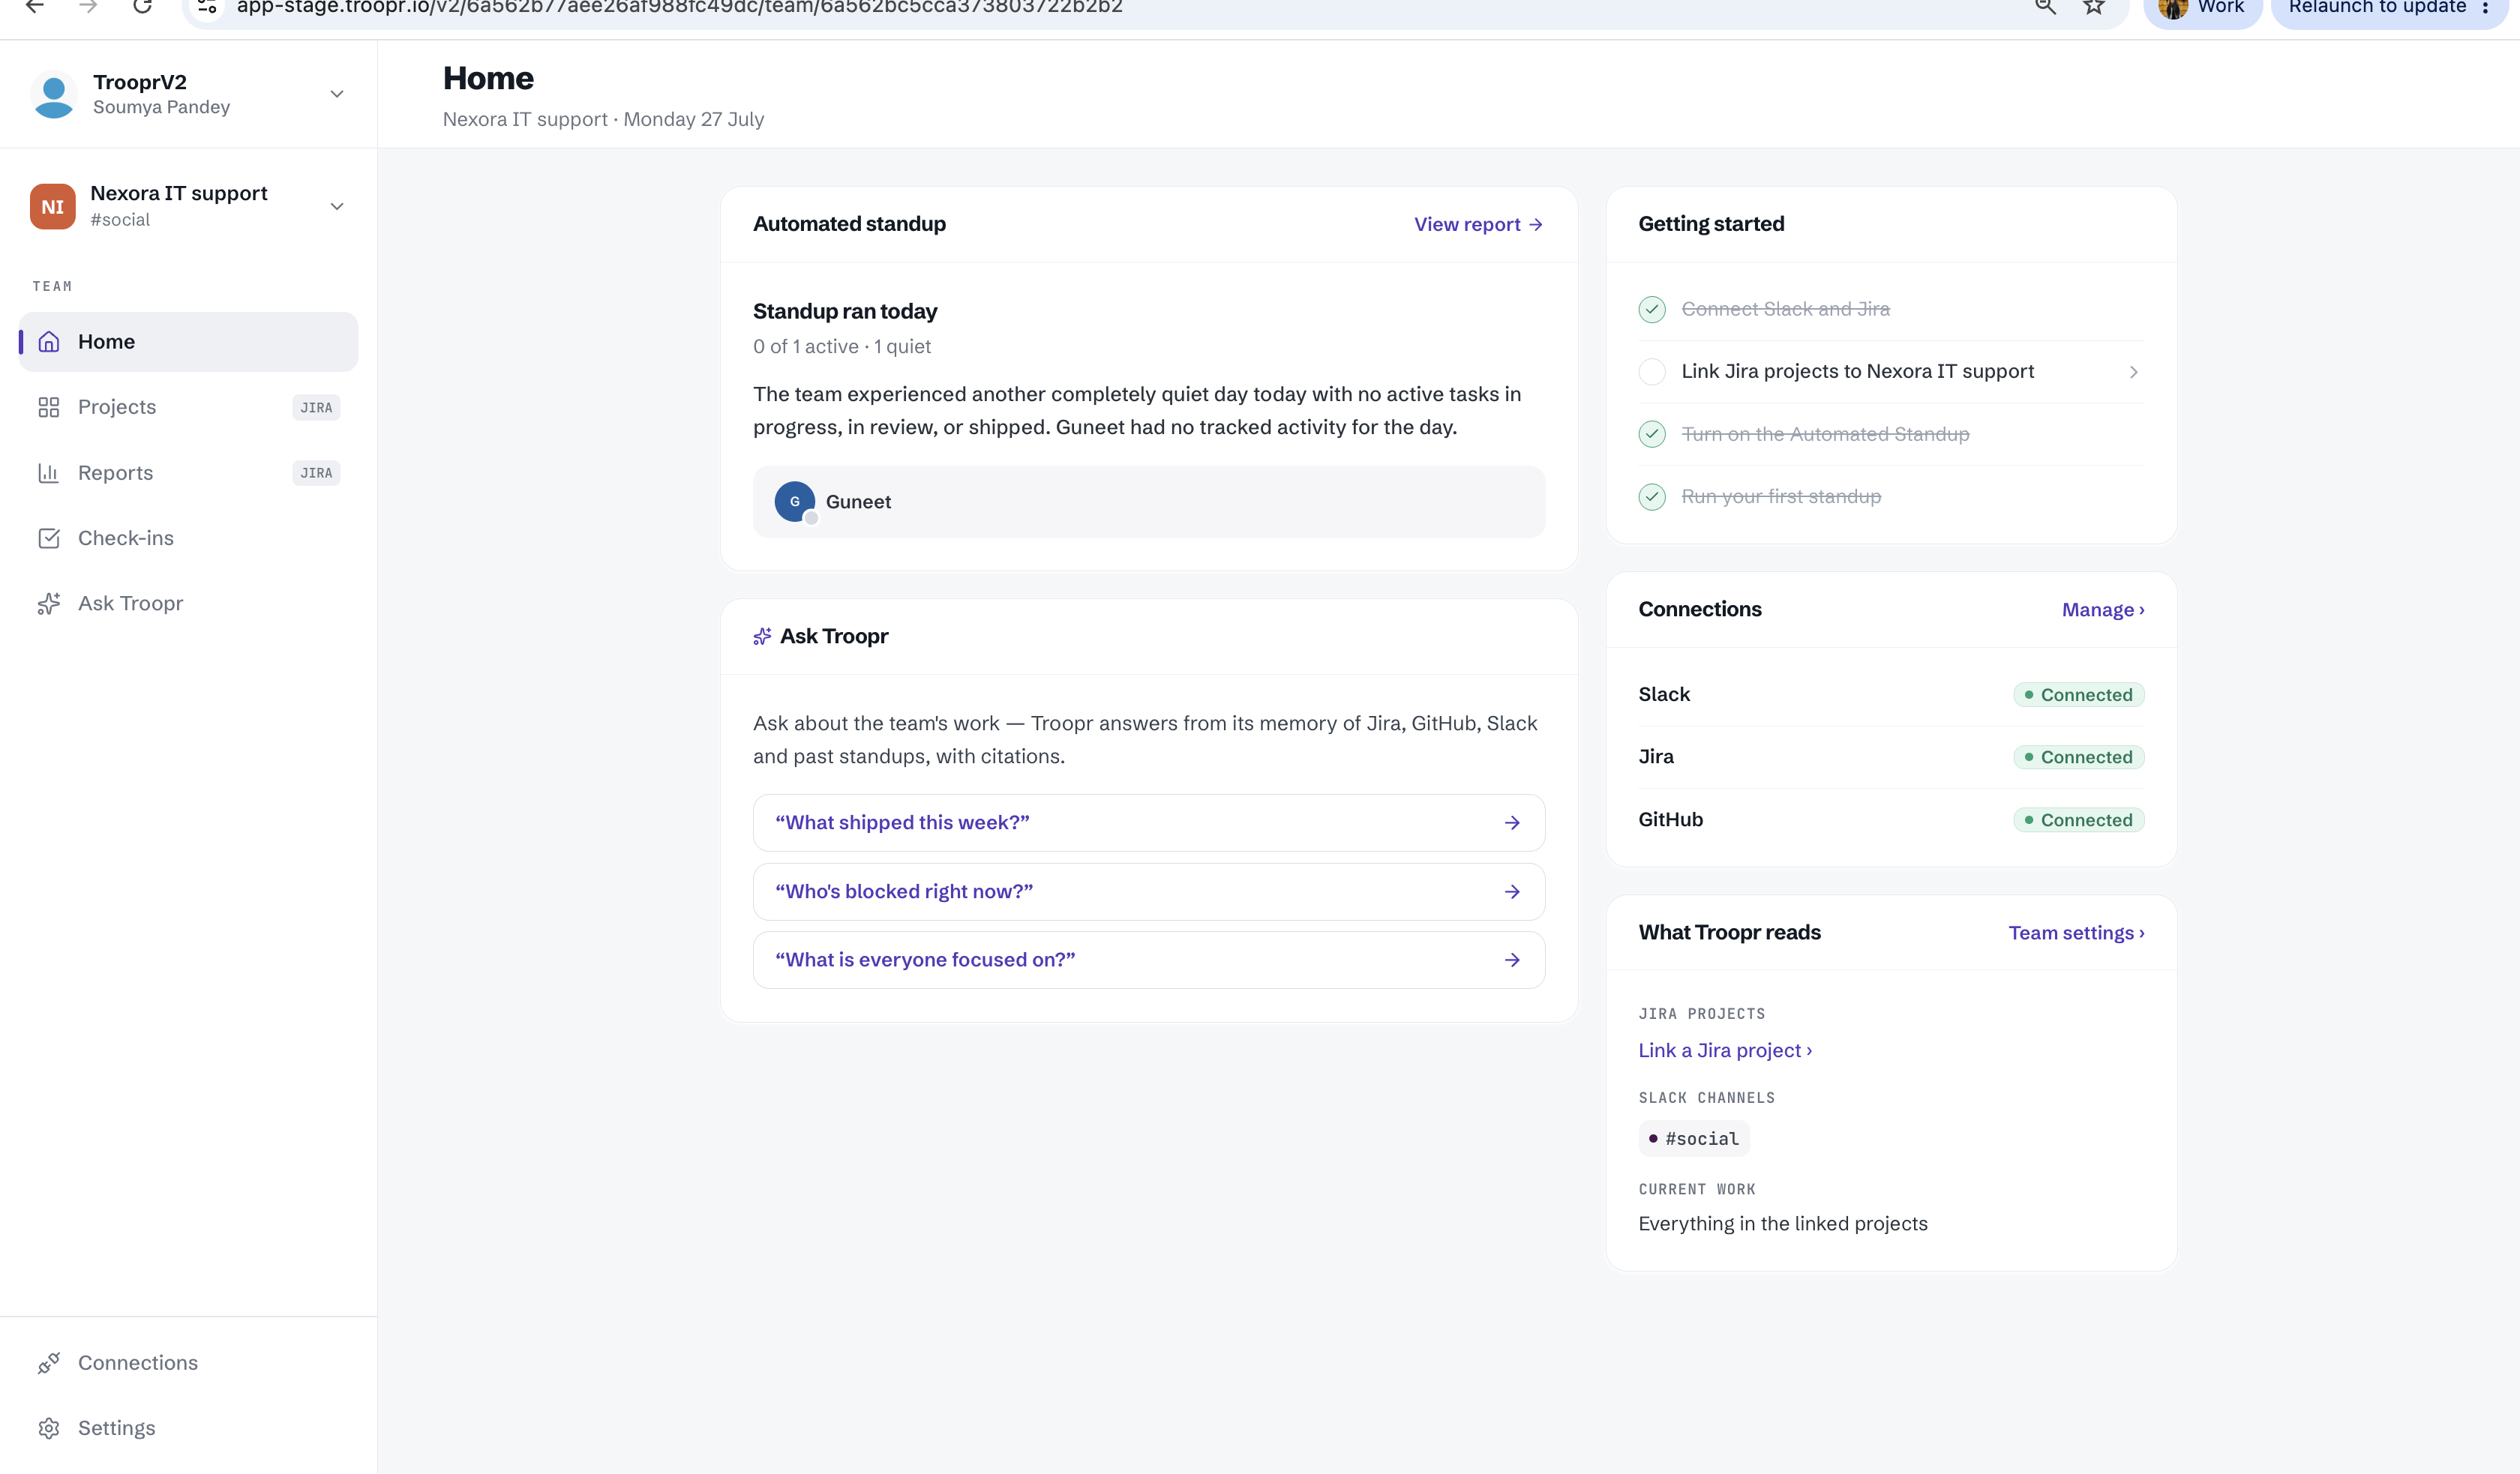Open the Reports menu item
Image resolution: width=2520 pixels, height=1474 pixels.
pos(188,473)
